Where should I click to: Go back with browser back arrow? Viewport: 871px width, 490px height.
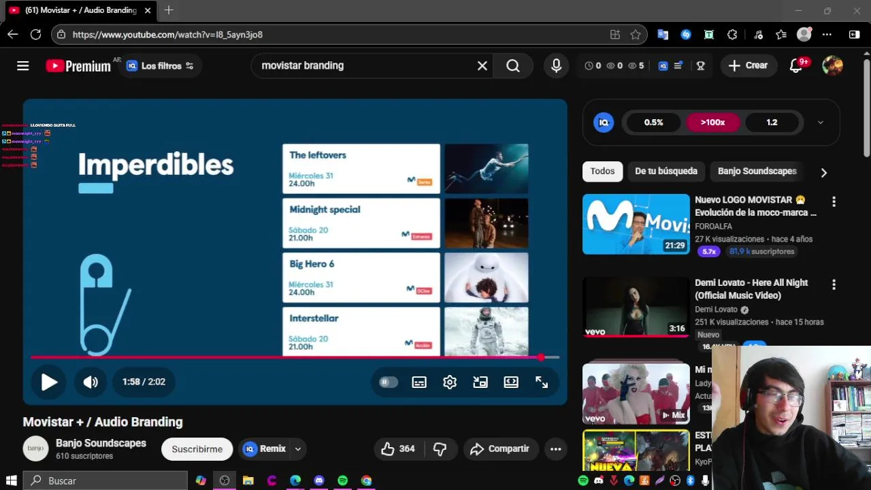(x=13, y=35)
